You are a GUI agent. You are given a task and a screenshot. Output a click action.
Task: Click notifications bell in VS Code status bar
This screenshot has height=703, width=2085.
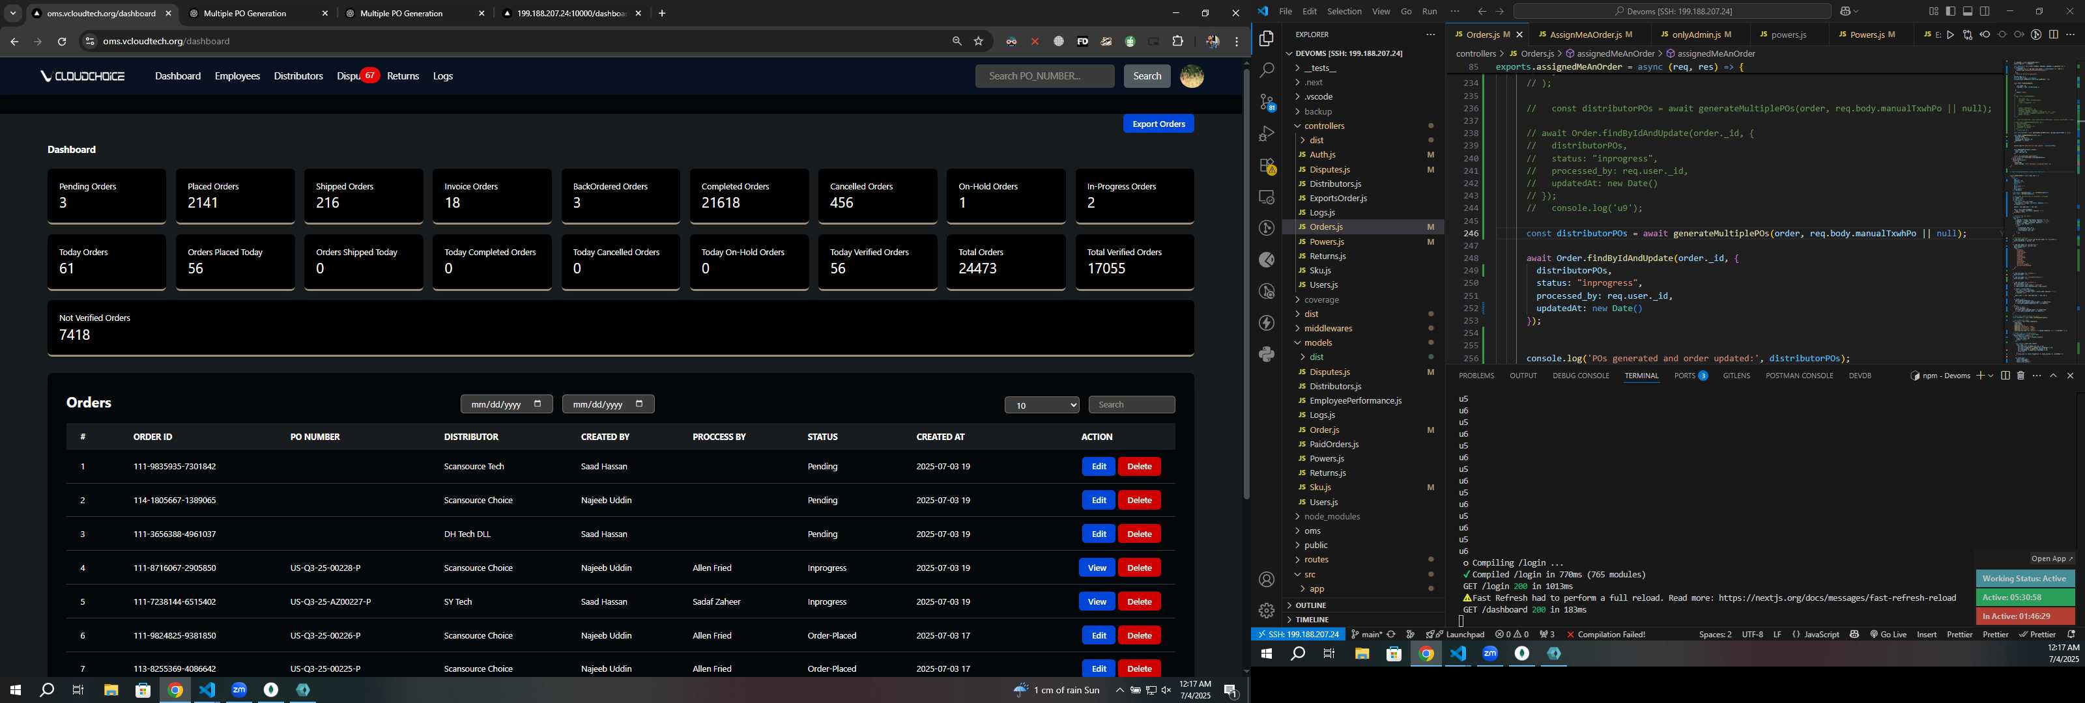pos(2071,634)
